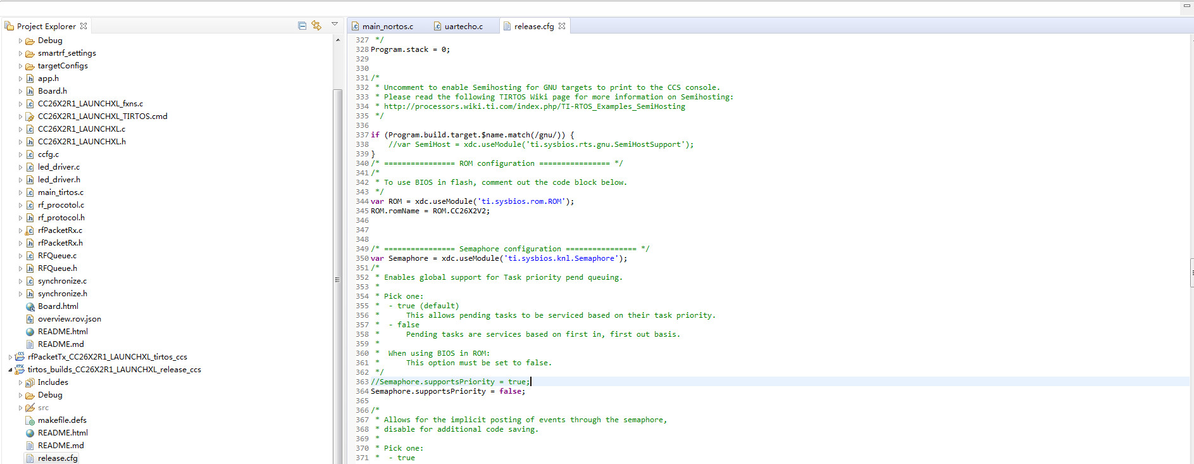This screenshot has width=1194, height=464.
Task: Select CC26X2R1_LAUNCHXL.h in the tree
Action: (82, 142)
